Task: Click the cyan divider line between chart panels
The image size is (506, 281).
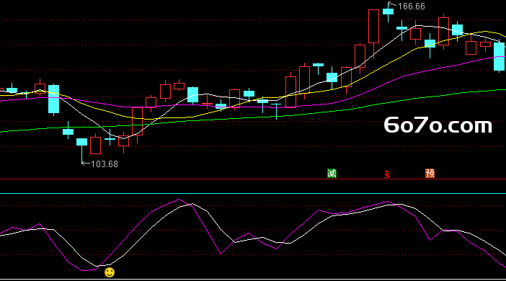Action: point(253,194)
